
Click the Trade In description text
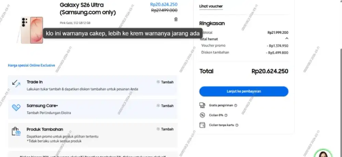click(82, 89)
